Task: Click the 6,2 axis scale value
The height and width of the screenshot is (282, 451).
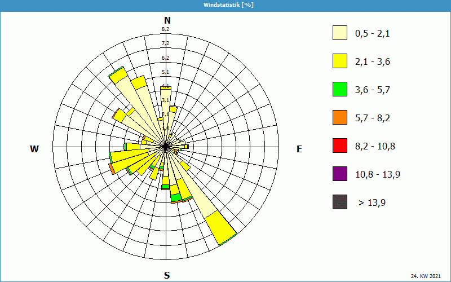Action: (165, 58)
